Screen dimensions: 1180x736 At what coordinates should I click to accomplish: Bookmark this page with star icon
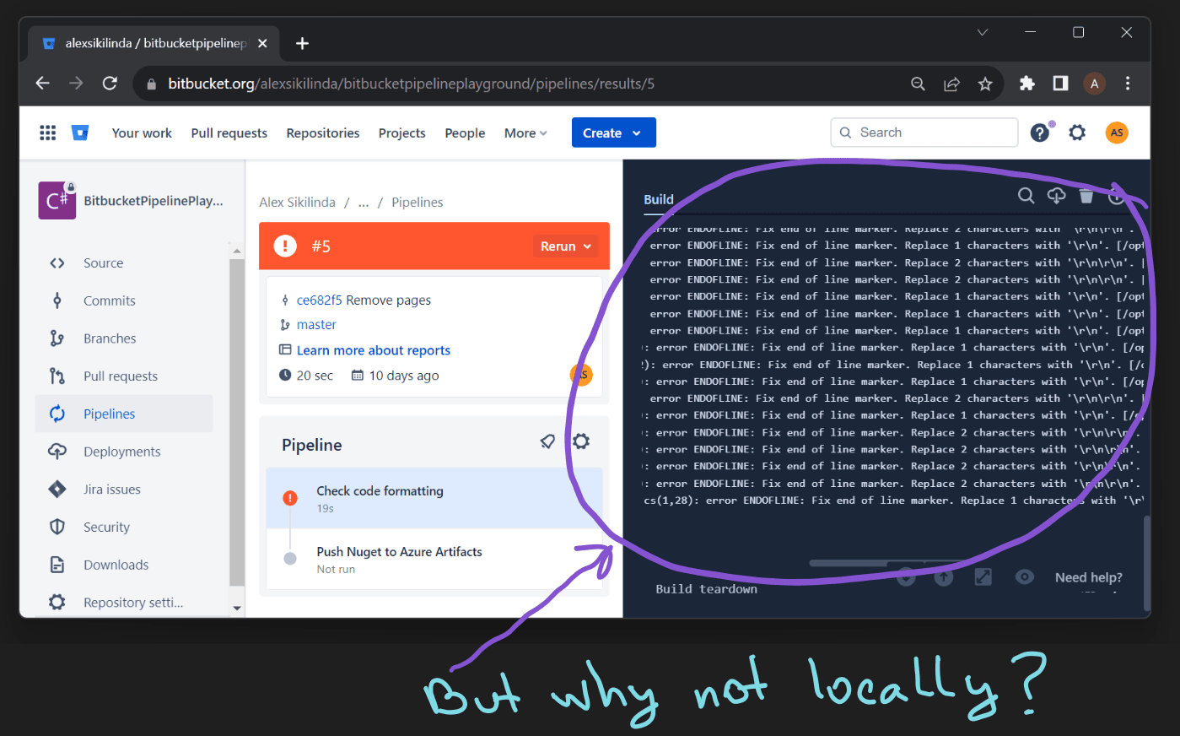985,84
